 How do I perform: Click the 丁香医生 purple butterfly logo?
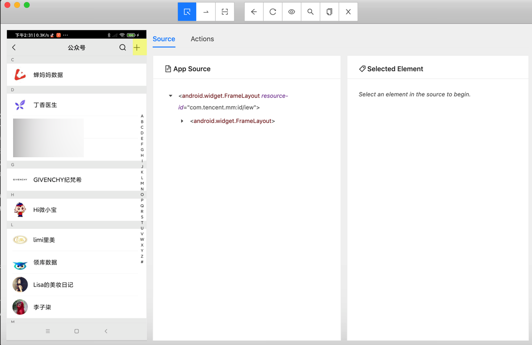(x=20, y=105)
